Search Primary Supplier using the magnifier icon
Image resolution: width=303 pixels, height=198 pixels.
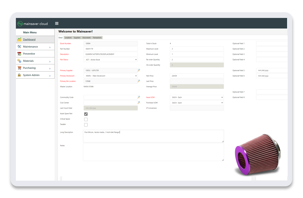[x=138, y=70]
